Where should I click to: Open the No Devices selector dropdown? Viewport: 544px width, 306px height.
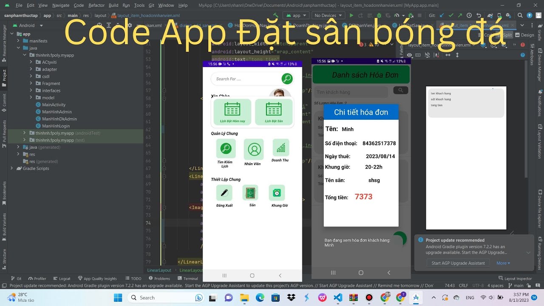pos(328,15)
